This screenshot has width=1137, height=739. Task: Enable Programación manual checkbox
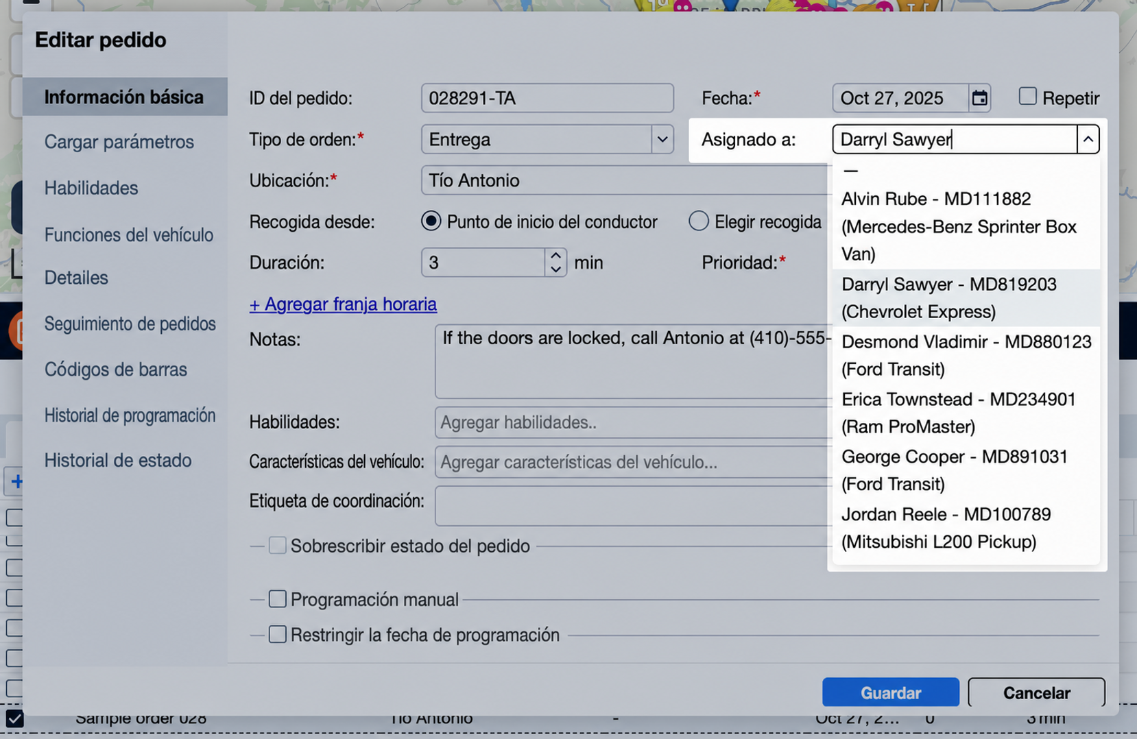277,599
